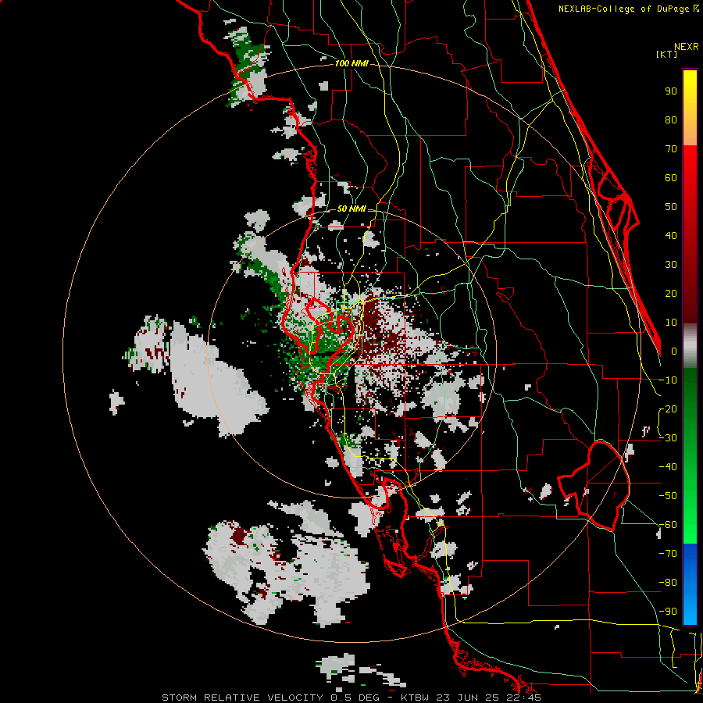The image size is (703, 703).
Task: Click the -40 value on the velocity scale
Action: (x=668, y=467)
